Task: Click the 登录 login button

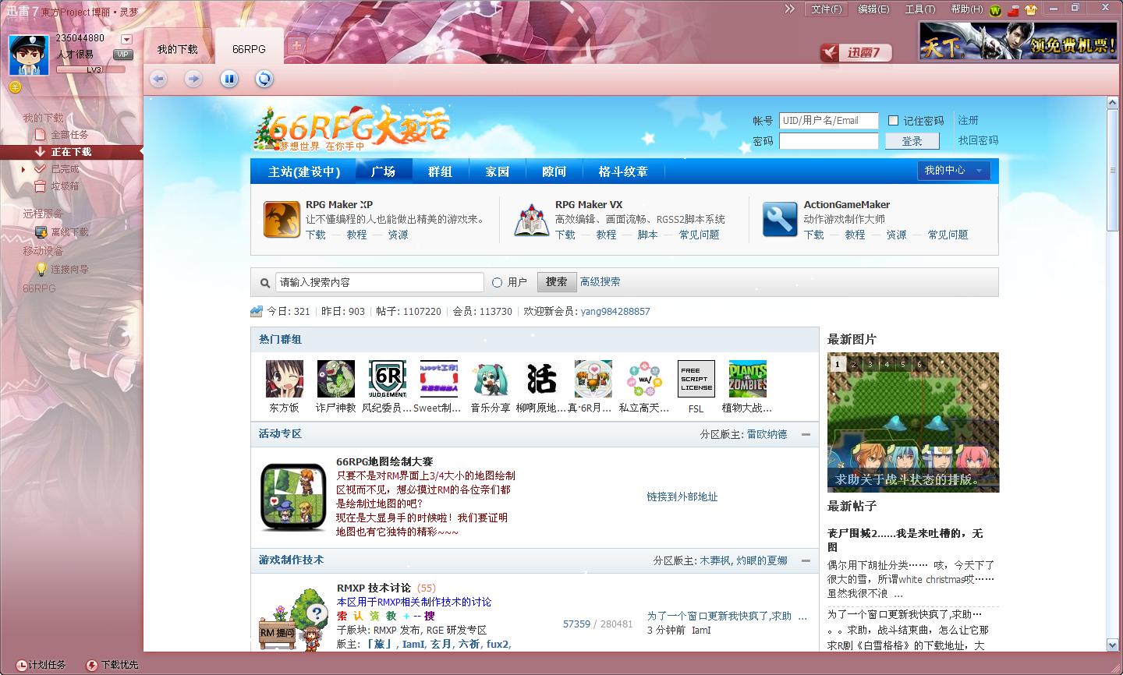Action: (x=912, y=141)
